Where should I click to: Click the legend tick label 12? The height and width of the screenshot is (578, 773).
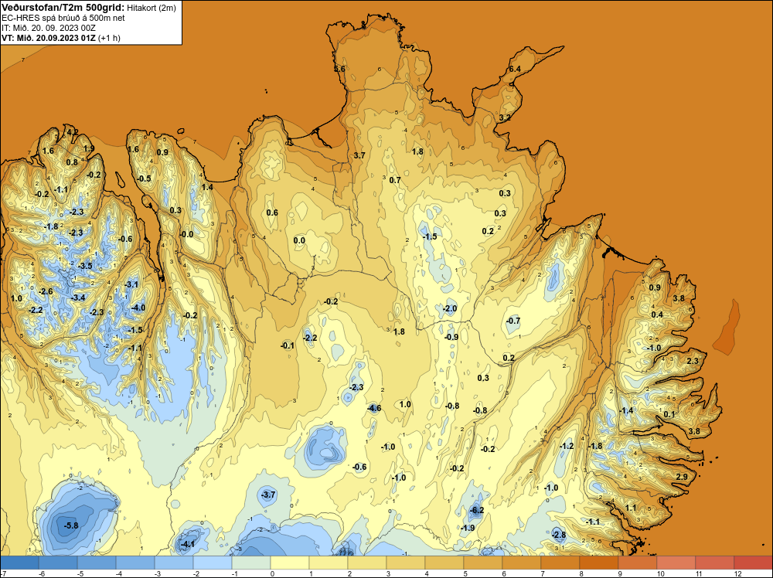coord(737,573)
